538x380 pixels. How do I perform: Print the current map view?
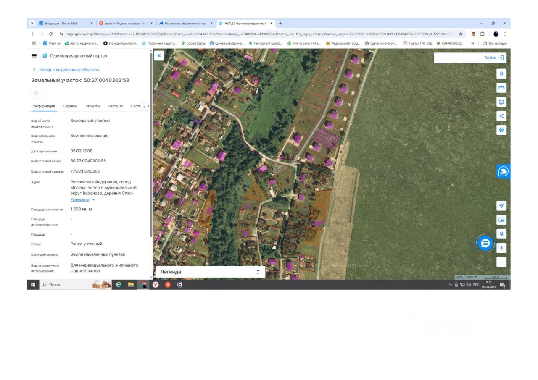coord(501,130)
